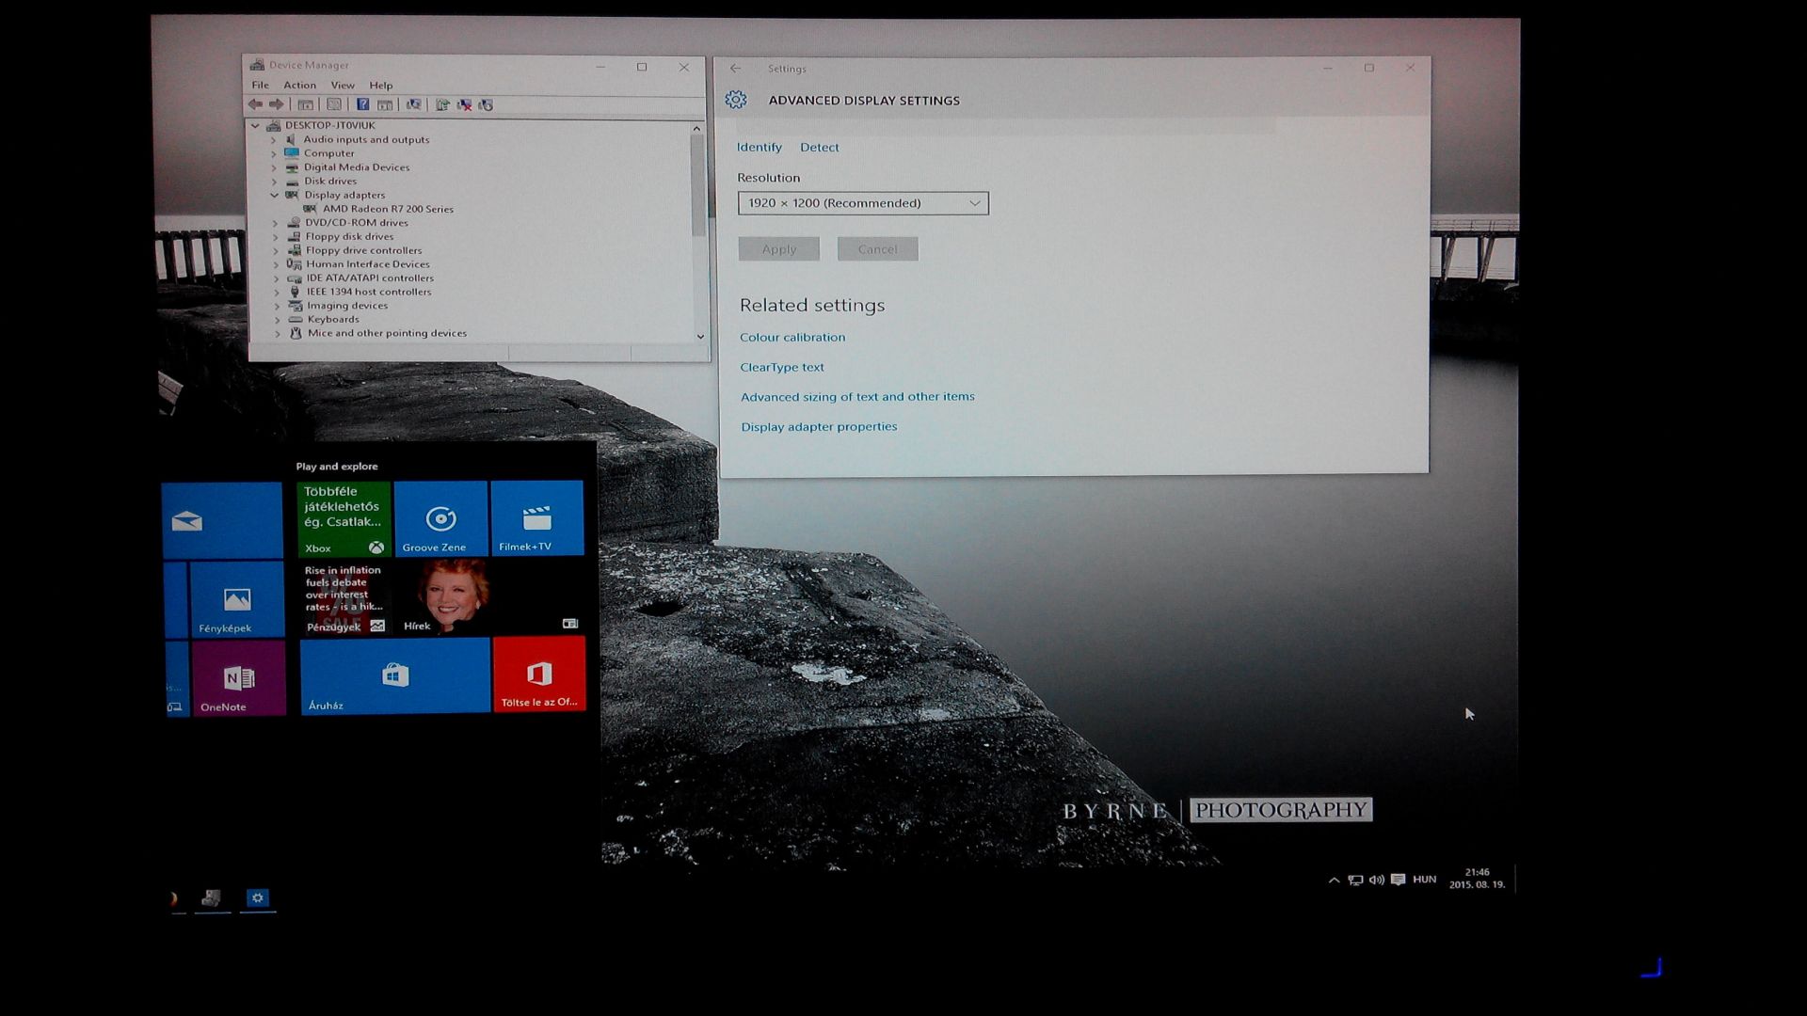Expand the DVD/CD-ROM drives chevron
The image size is (1807, 1016).
coord(275,223)
